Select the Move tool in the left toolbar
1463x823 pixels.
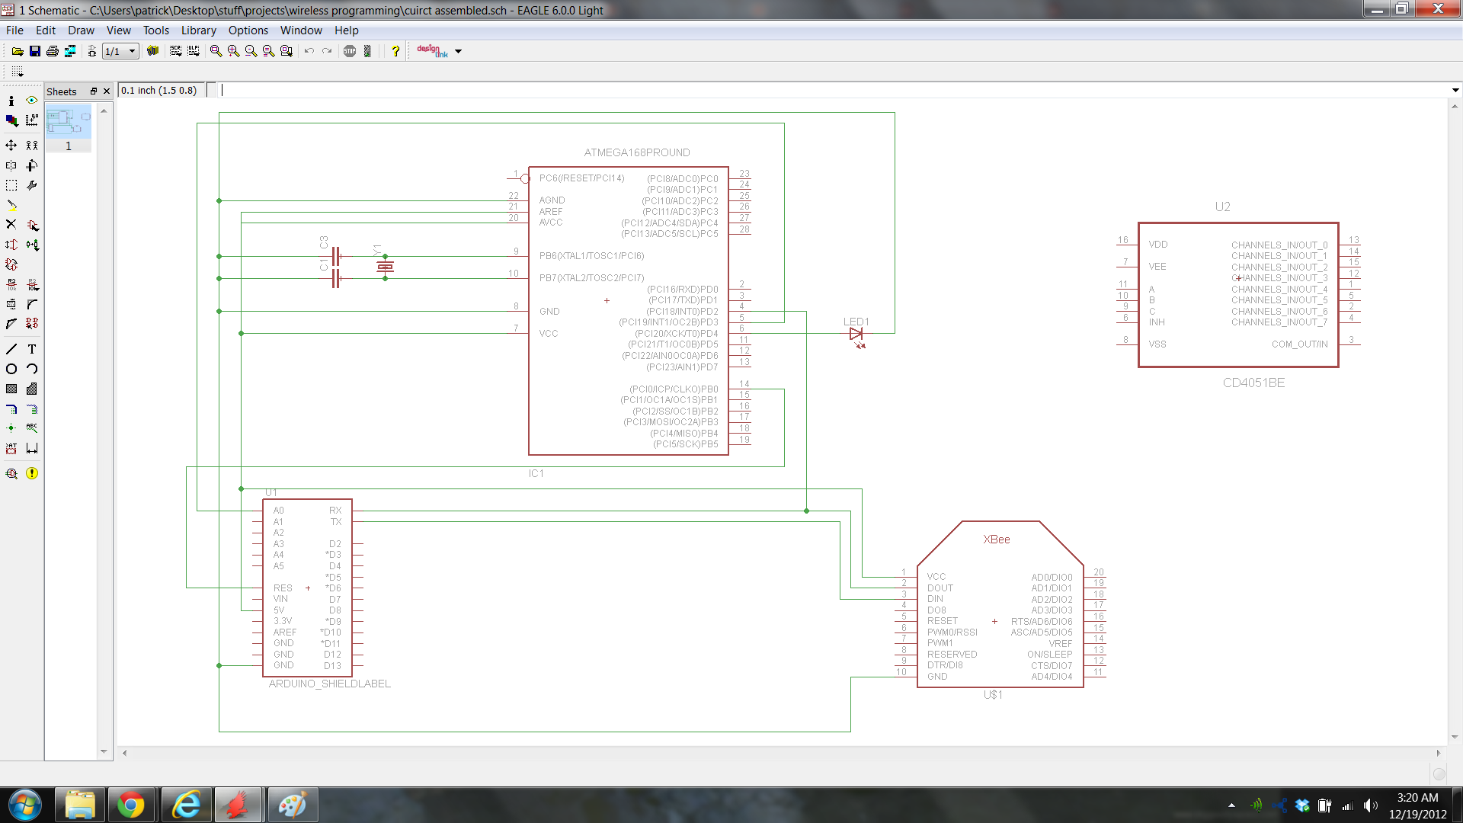point(11,145)
